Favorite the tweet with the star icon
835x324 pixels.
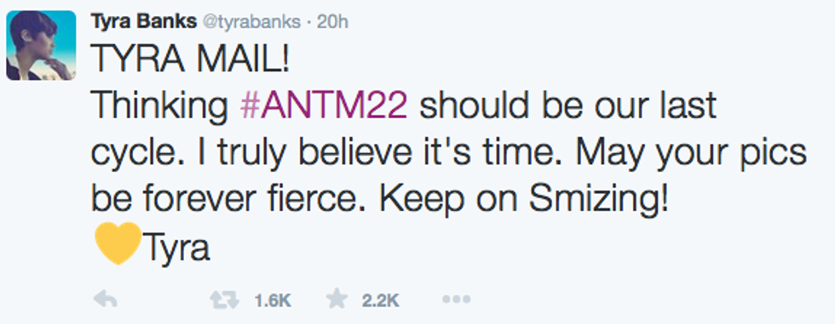click(x=337, y=300)
